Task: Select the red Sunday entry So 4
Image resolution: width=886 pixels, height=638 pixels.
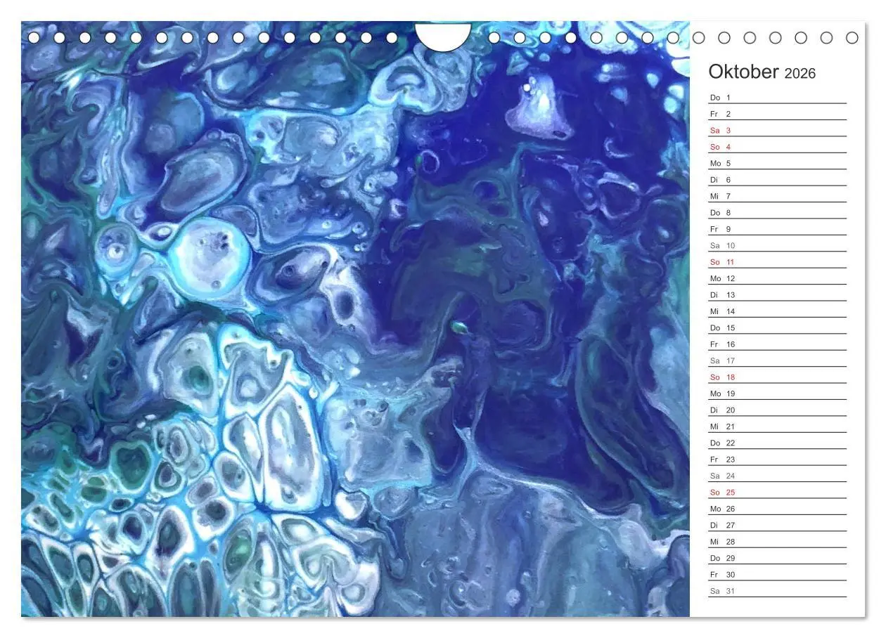Action: pyautogui.click(x=719, y=147)
